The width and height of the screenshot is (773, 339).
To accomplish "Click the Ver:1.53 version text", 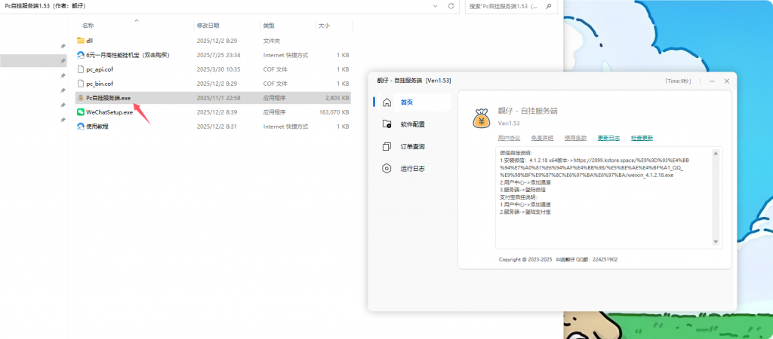I will (509, 123).
